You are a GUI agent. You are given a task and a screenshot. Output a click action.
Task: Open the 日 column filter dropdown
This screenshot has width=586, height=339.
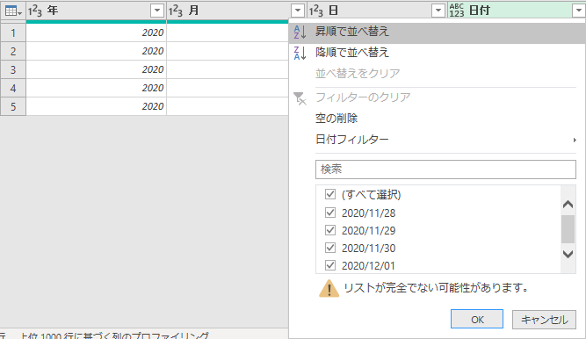tap(438, 11)
